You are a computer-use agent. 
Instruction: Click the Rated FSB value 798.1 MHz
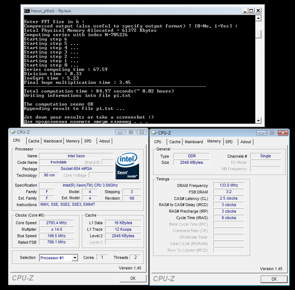coord(56,242)
